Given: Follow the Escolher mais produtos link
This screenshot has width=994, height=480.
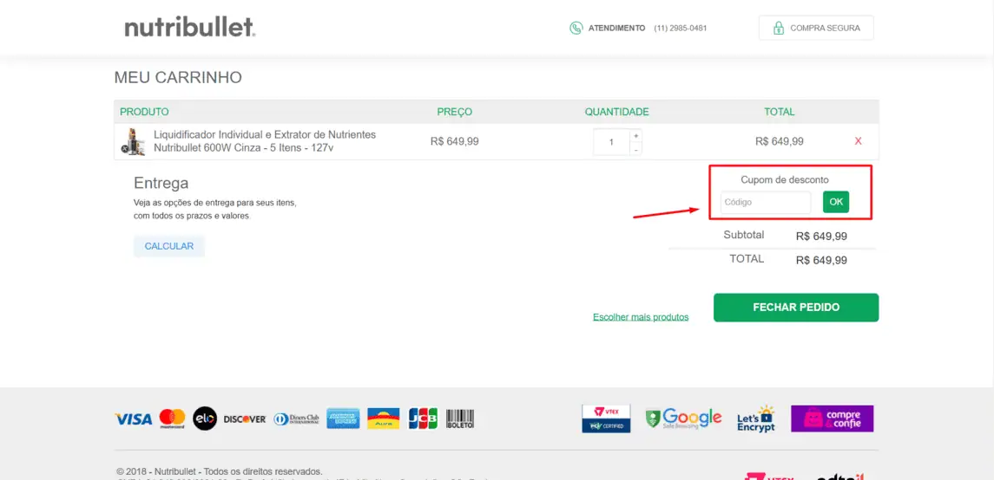Looking at the screenshot, I should (x=641, y=317).
